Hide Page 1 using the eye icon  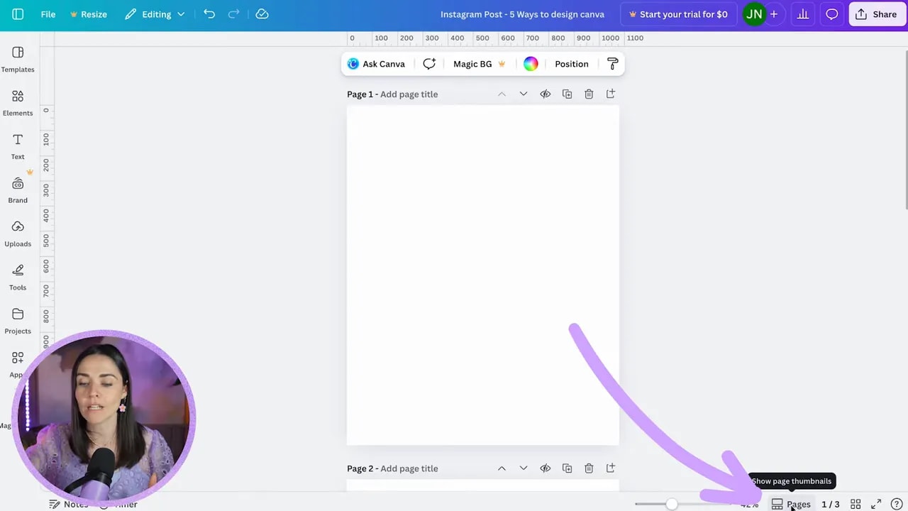(545, 94)
